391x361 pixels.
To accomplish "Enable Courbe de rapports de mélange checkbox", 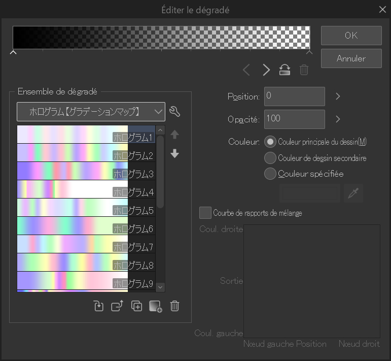I will 205,213.
